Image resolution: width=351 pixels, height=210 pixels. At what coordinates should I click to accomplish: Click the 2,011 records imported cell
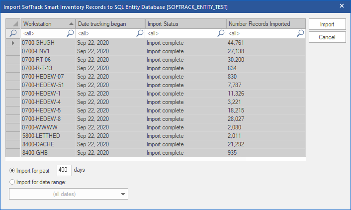coord(265,136)
